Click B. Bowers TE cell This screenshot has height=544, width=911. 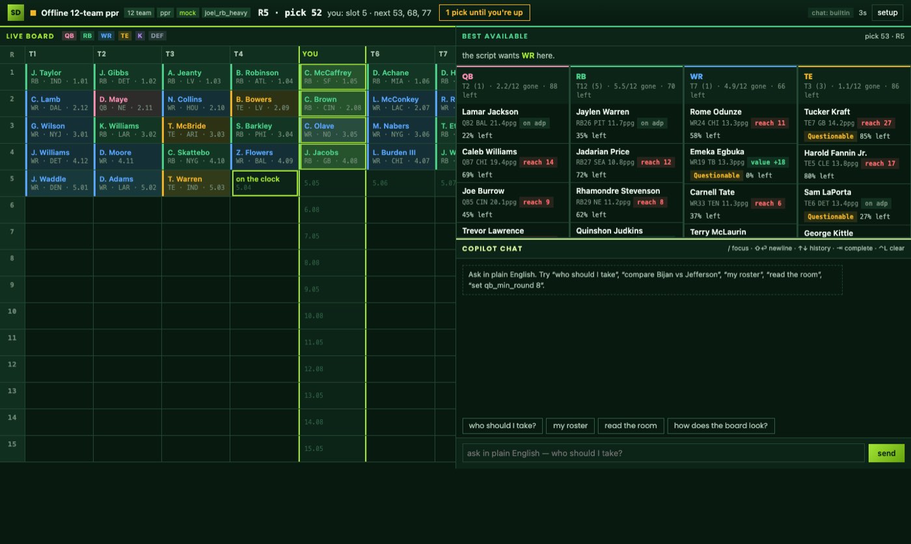264,103
